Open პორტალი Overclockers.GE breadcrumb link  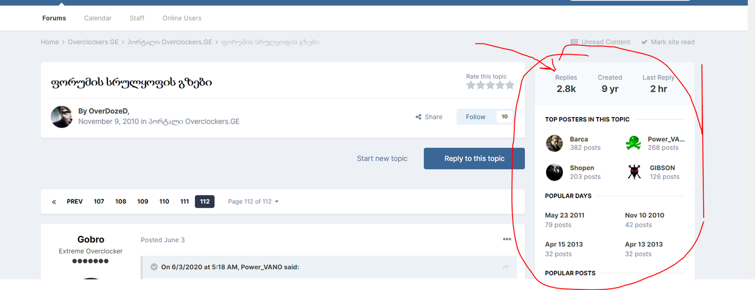pos(170,42)
